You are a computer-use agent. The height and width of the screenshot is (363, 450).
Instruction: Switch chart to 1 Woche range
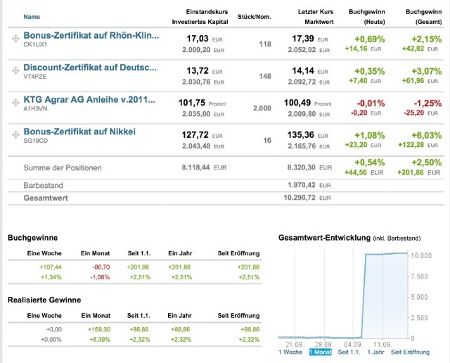pos(291,351)
